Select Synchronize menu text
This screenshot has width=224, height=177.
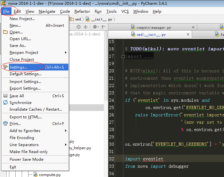click(x=20, y=103)
